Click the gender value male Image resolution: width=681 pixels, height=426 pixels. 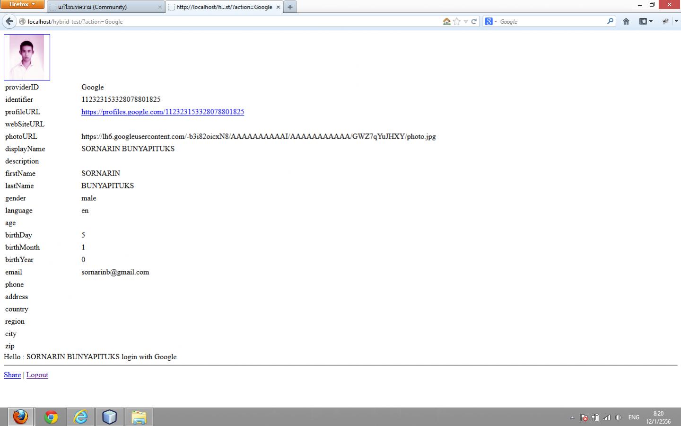[89, 198]
